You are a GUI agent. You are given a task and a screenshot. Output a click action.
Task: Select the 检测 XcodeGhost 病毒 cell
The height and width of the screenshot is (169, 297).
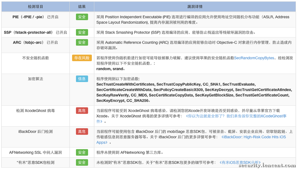coord(35,116)
